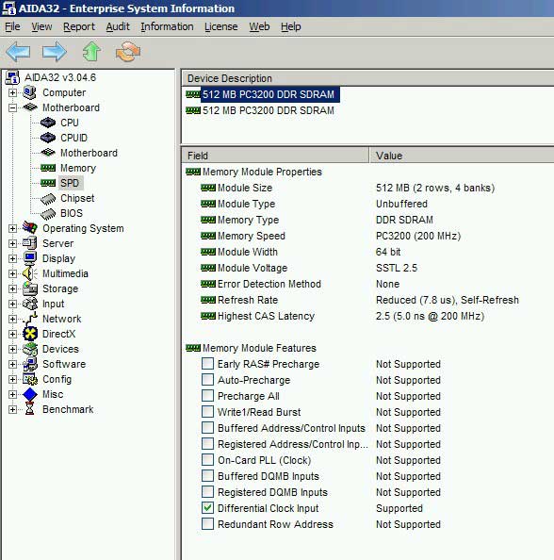The width and height of the screenshot is (554, 560).
Task: Toggle Write1/Read Burst checkbox
Action: tap(207, 412)
